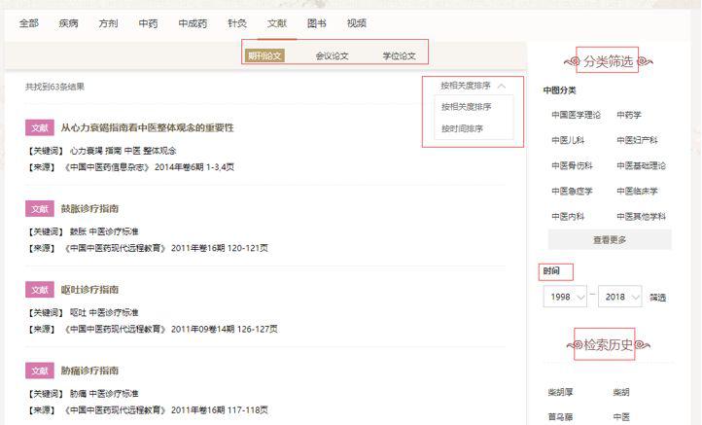
Task: Open the 全部 tab
Action: [28, 22]
